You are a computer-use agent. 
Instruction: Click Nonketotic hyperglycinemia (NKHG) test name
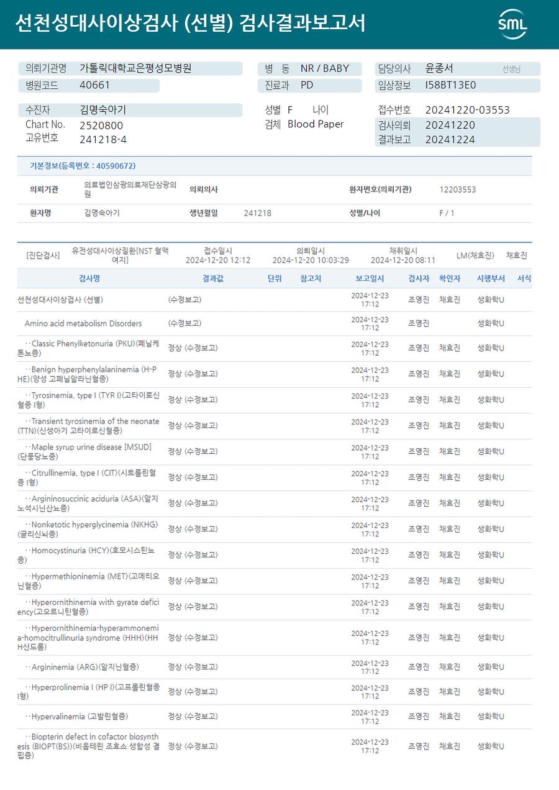tap(88, 529)
